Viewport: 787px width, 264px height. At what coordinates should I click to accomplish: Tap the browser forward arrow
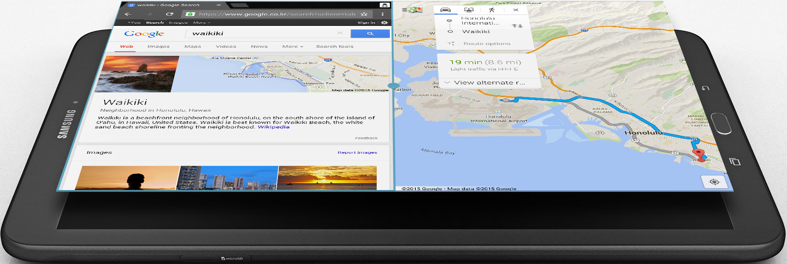[149, 14]
